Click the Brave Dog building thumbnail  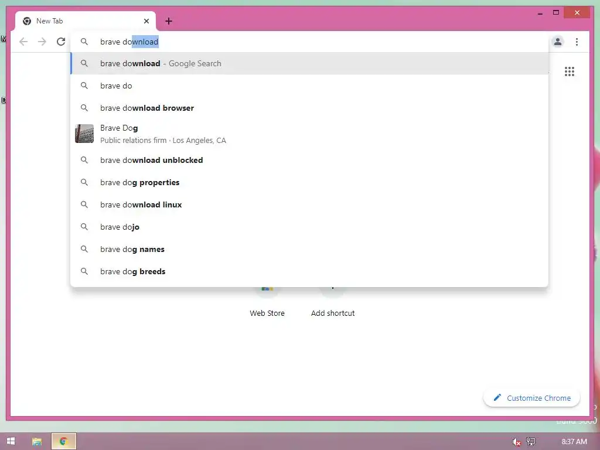click(x=84, y=134)
